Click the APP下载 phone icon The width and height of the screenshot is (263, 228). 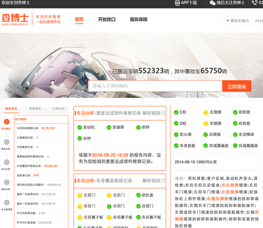(x=177, y=3)
